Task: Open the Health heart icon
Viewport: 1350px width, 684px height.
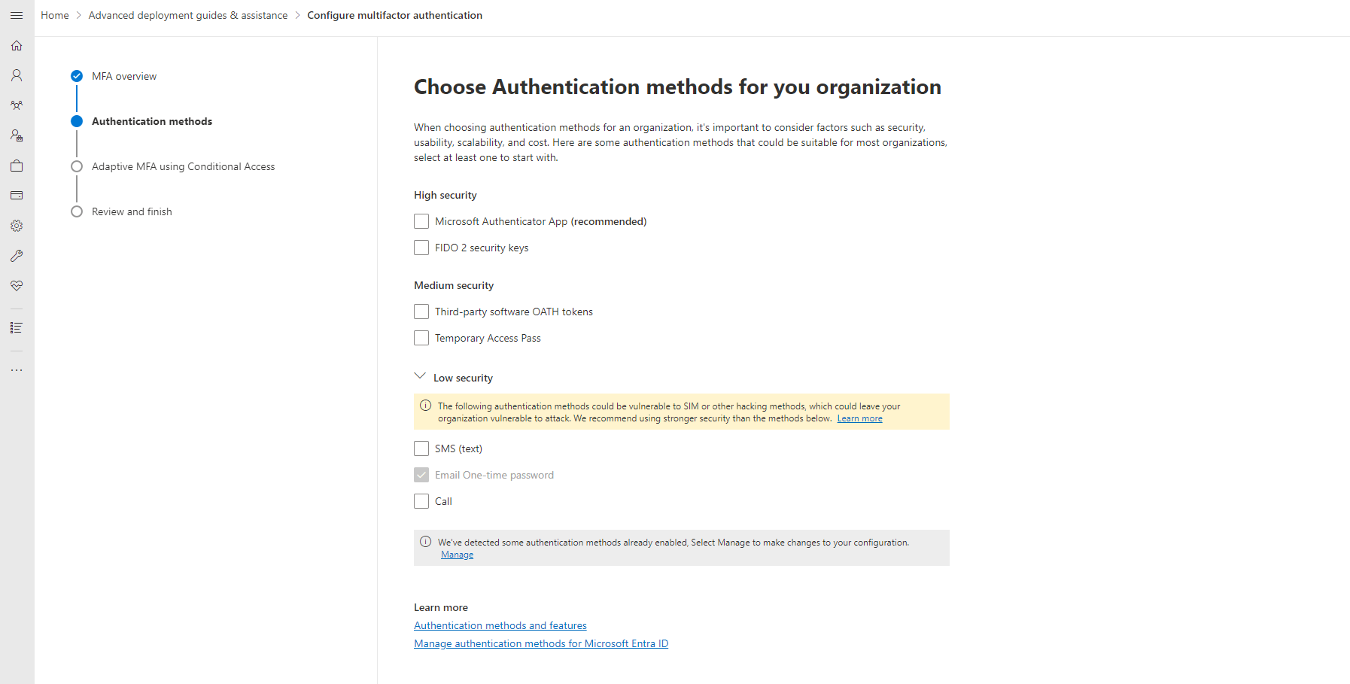Action: (x=17, y=285)
